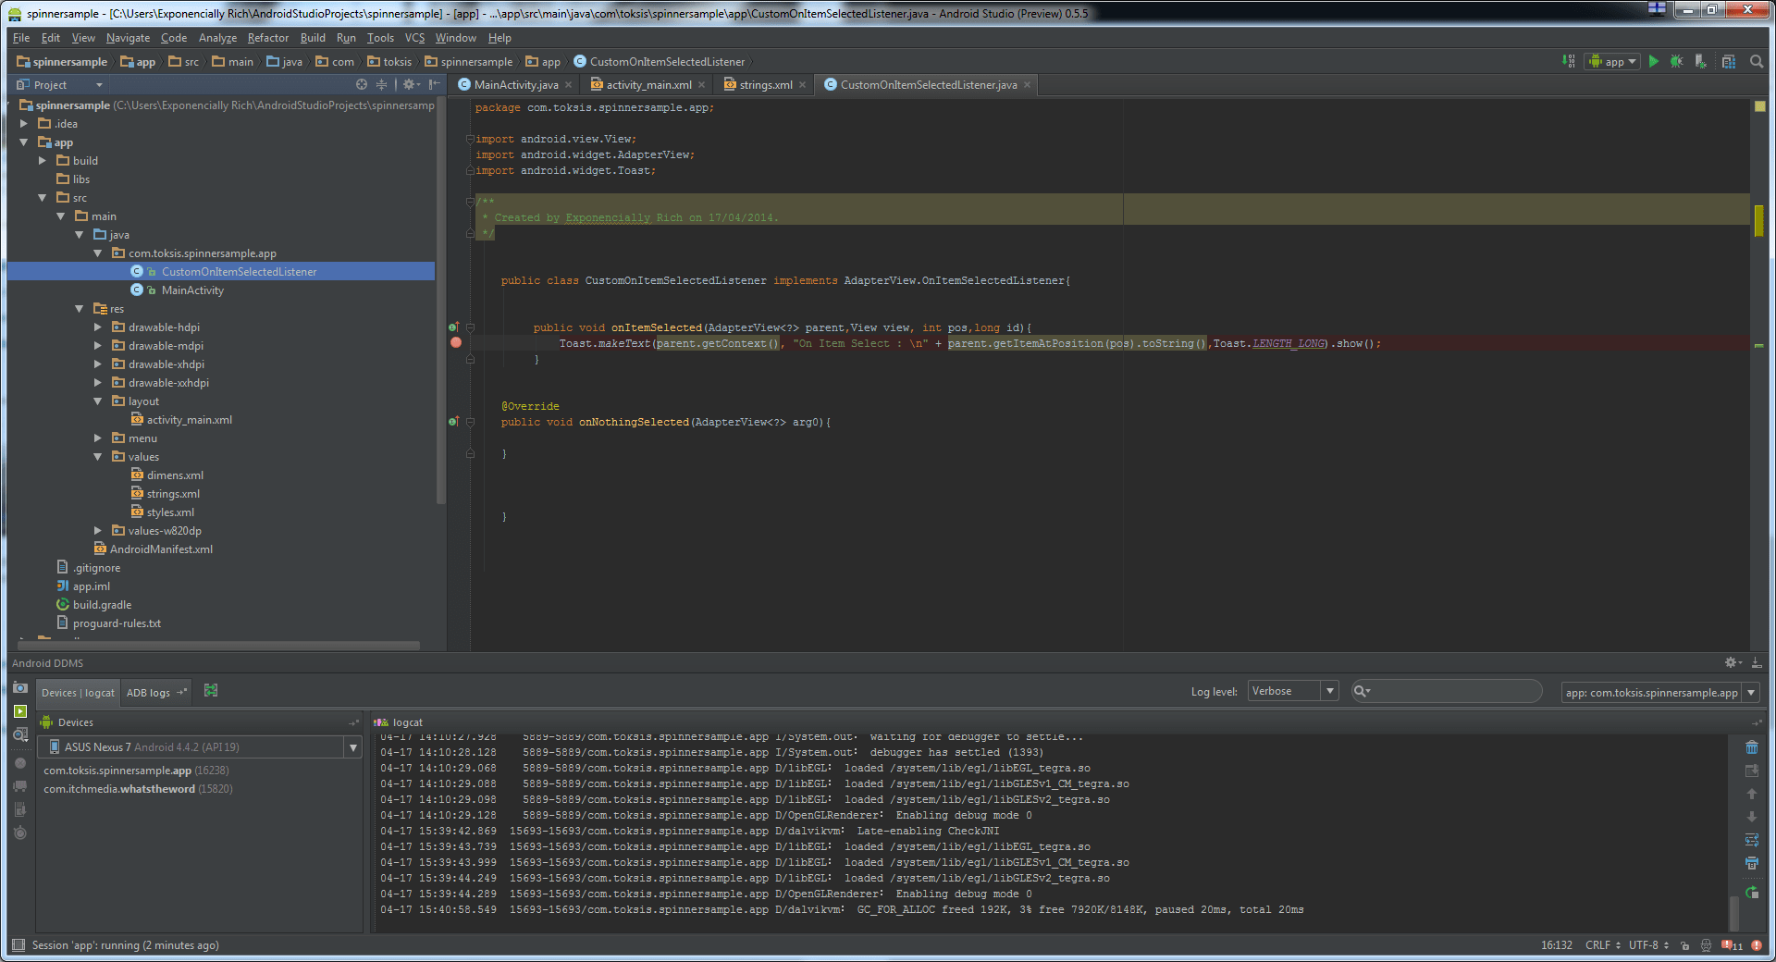This screenshot has width=1776, height=962.
Task: Switch to the MainActivity.java editor tab
Action: pos(515,85)
